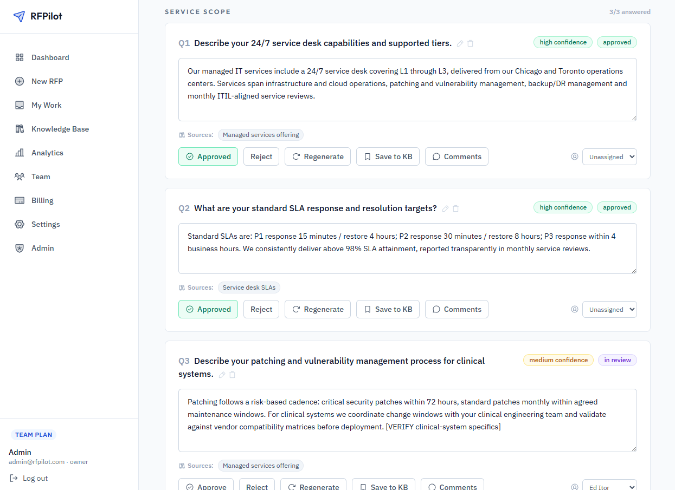
Task: Open Comments for Q2
Action: [457, 309]
